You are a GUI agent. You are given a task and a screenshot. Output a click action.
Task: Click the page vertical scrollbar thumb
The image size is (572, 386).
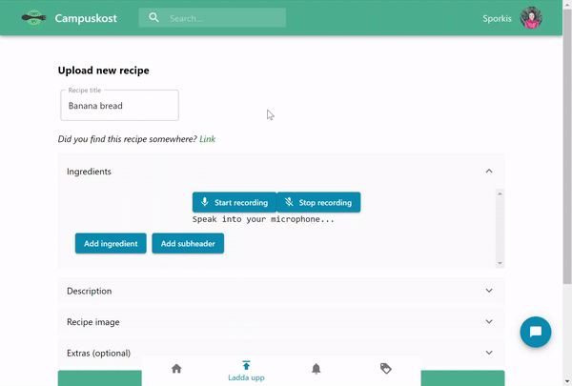(567, 146)
